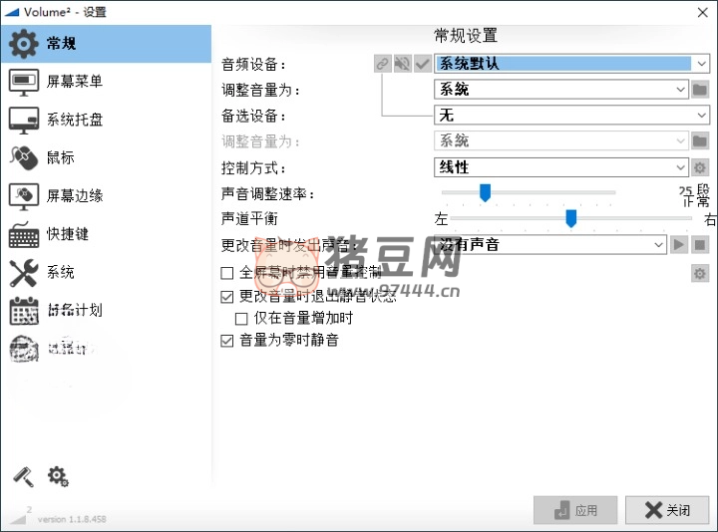The height and width of the screenshot is (532, 718).
Task: Open the 备选设备 dropdown showing 无
Action: [702, 116]
